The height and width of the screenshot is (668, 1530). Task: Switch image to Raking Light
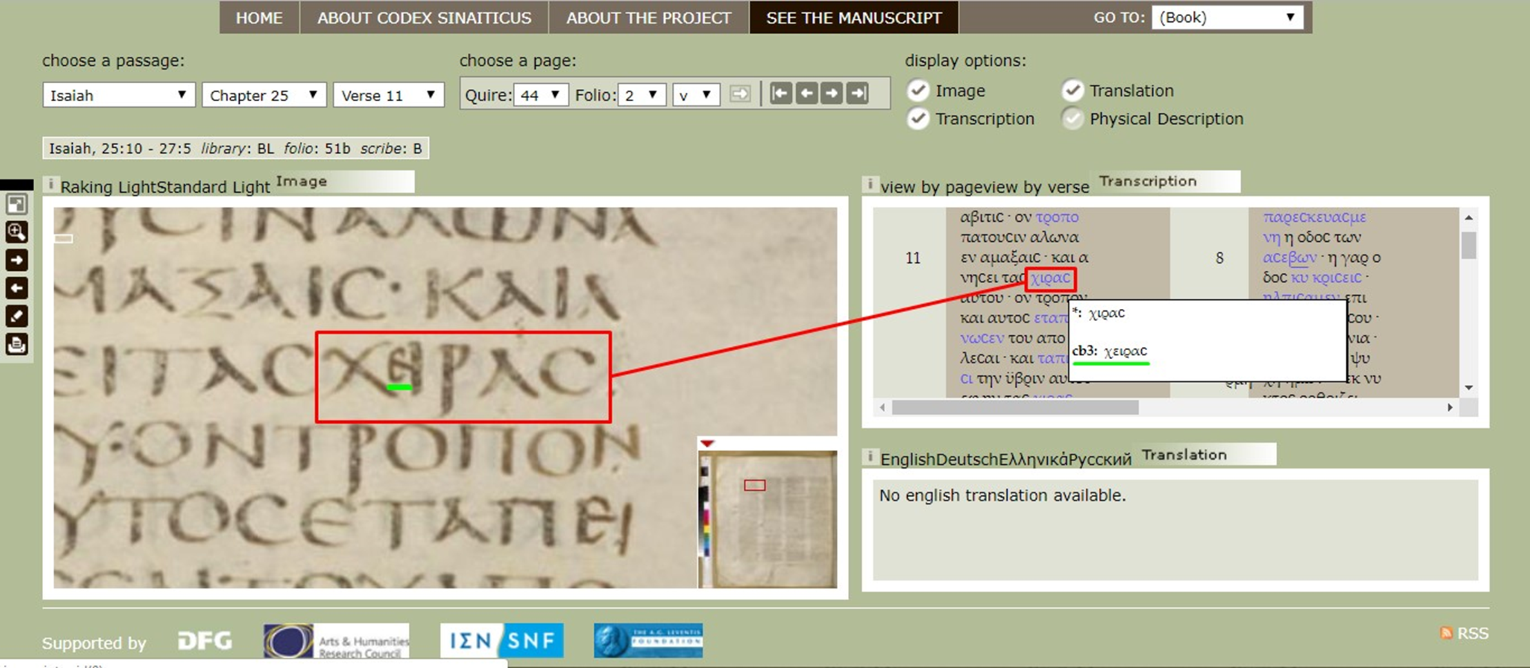pos(108,187)
